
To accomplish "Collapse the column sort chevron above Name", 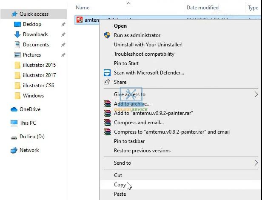I will click(129, 3).
